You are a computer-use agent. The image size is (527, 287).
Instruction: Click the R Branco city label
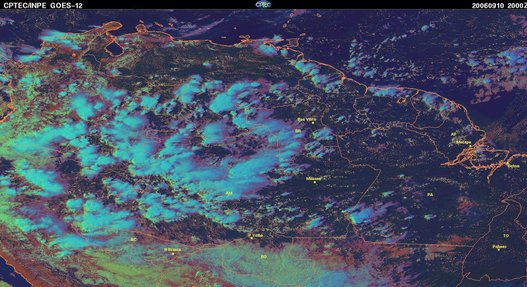[x=173, y=250]
